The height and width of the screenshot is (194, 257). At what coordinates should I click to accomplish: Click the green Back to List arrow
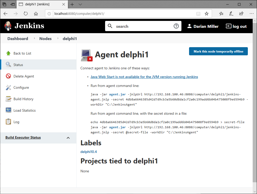(x=8, y=53)
